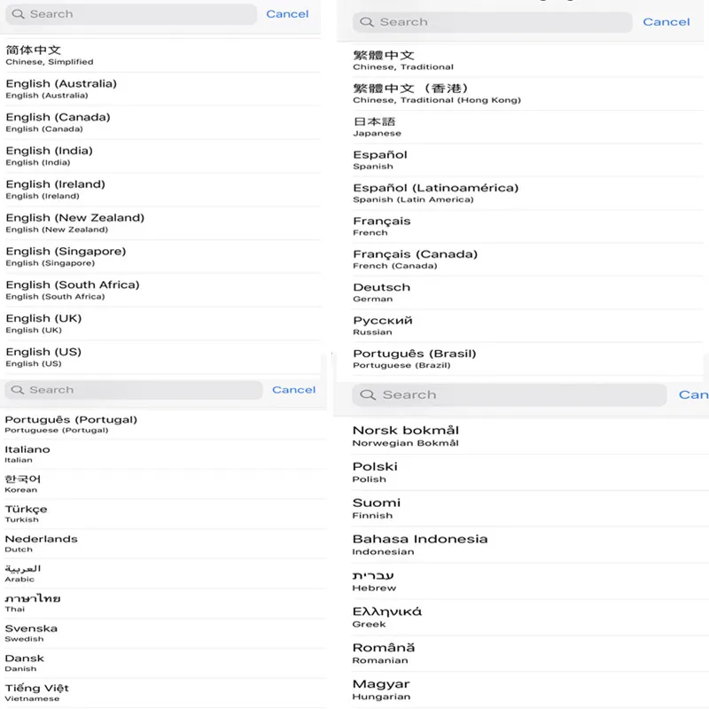Select Deutsch (German) language
Viewport: 709px width, 709px height.
381,292
